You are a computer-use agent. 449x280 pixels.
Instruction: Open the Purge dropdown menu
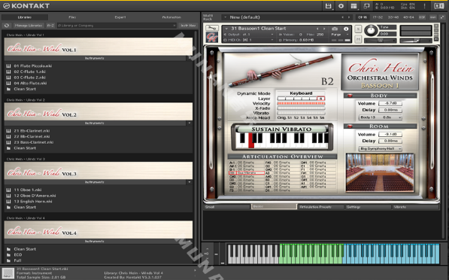340,35
